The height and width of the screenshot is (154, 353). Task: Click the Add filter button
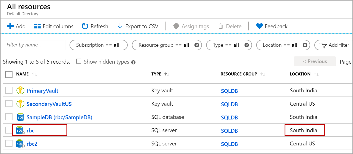[334, 45]
